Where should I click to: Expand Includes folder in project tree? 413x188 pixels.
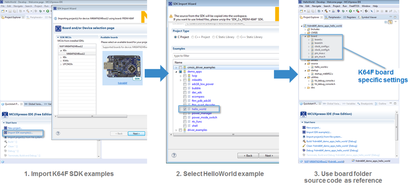(305, 29)
